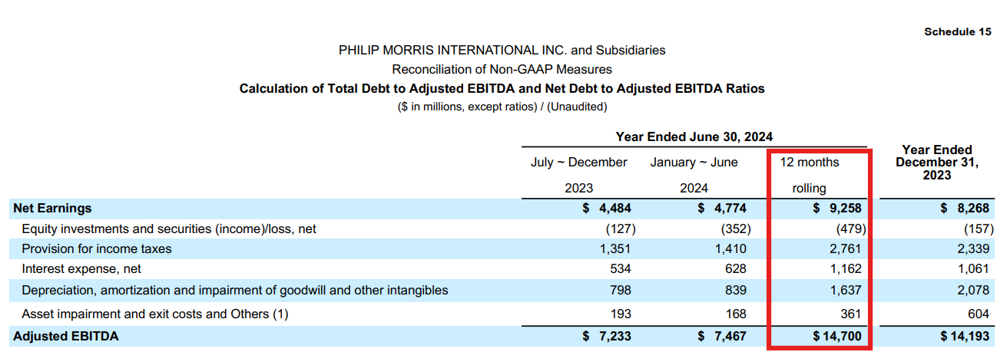Click the Provision for income taxes label

pyautogui.click(x=97, y=248)
